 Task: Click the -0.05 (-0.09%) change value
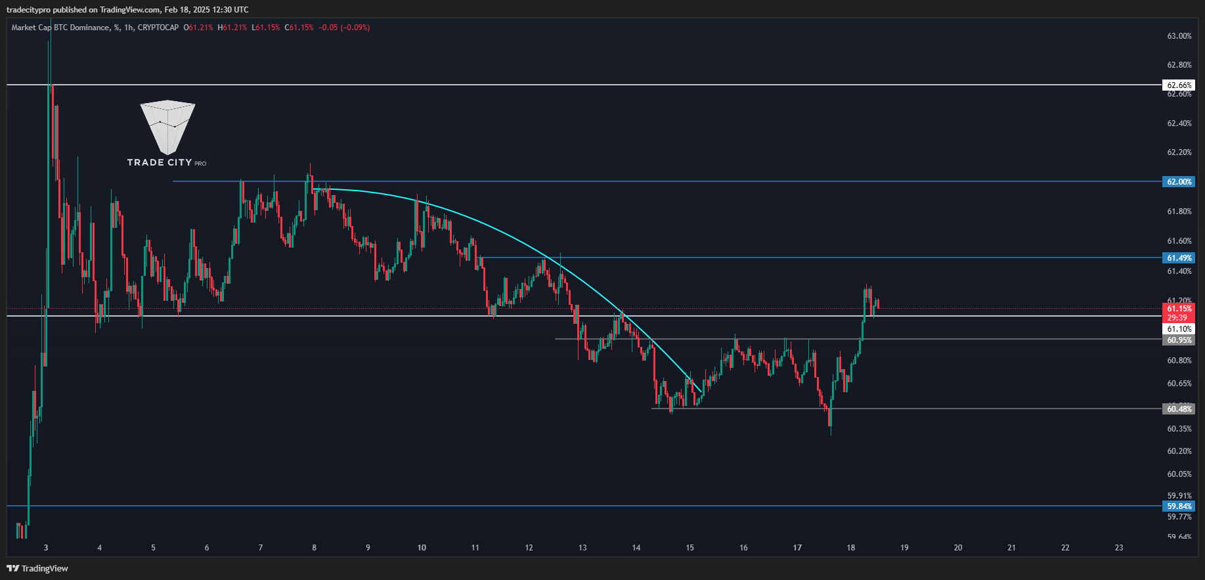[344, 28]
